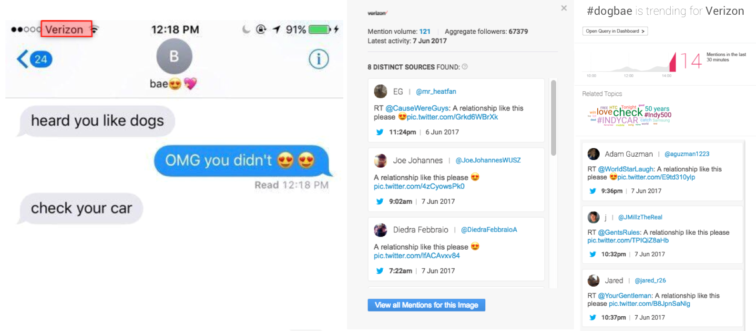Image resolution: width=756 pixels, height=331 pixels.
Task: Click the mention volume number 121
Action: point(425,31)
